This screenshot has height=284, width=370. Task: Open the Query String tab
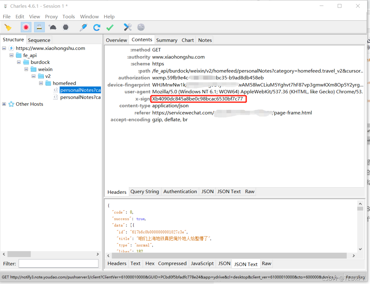pyautogui.click(x=145, y=191)
